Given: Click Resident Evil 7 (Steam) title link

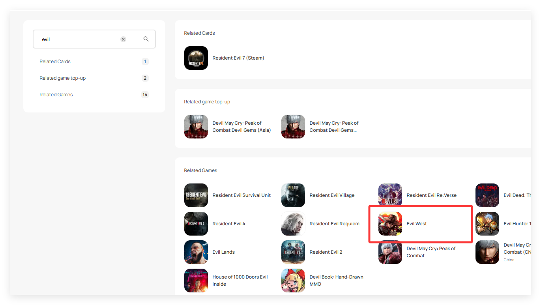Looking at the screenshot, I should click(x=238, y=58).
